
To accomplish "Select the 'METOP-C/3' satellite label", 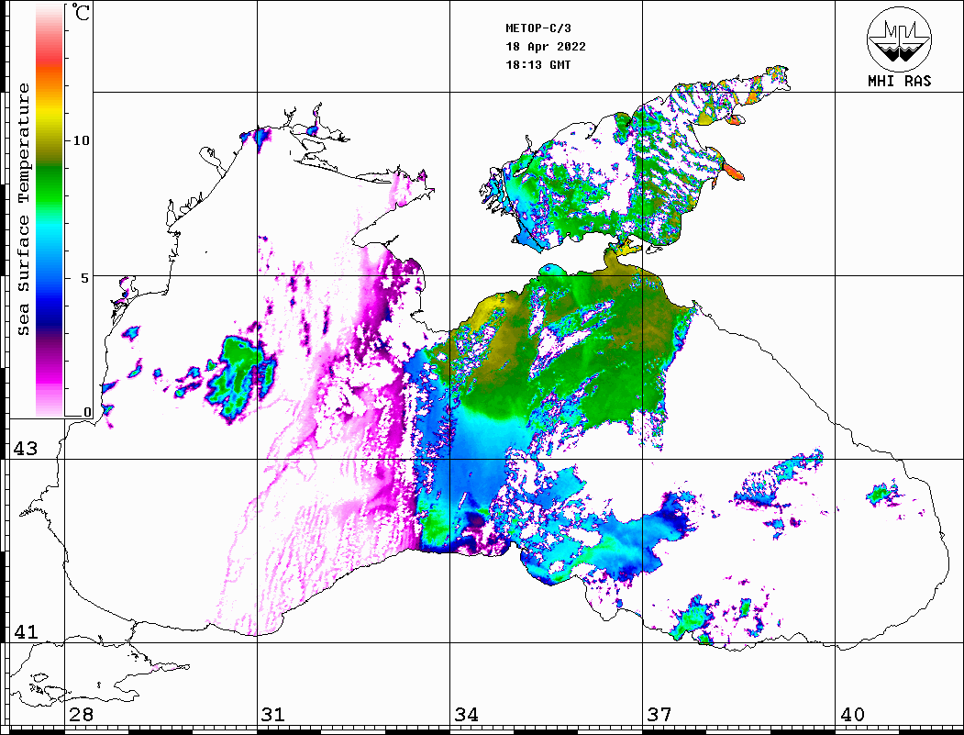I will pyautogui.click(x=537, y=28).
